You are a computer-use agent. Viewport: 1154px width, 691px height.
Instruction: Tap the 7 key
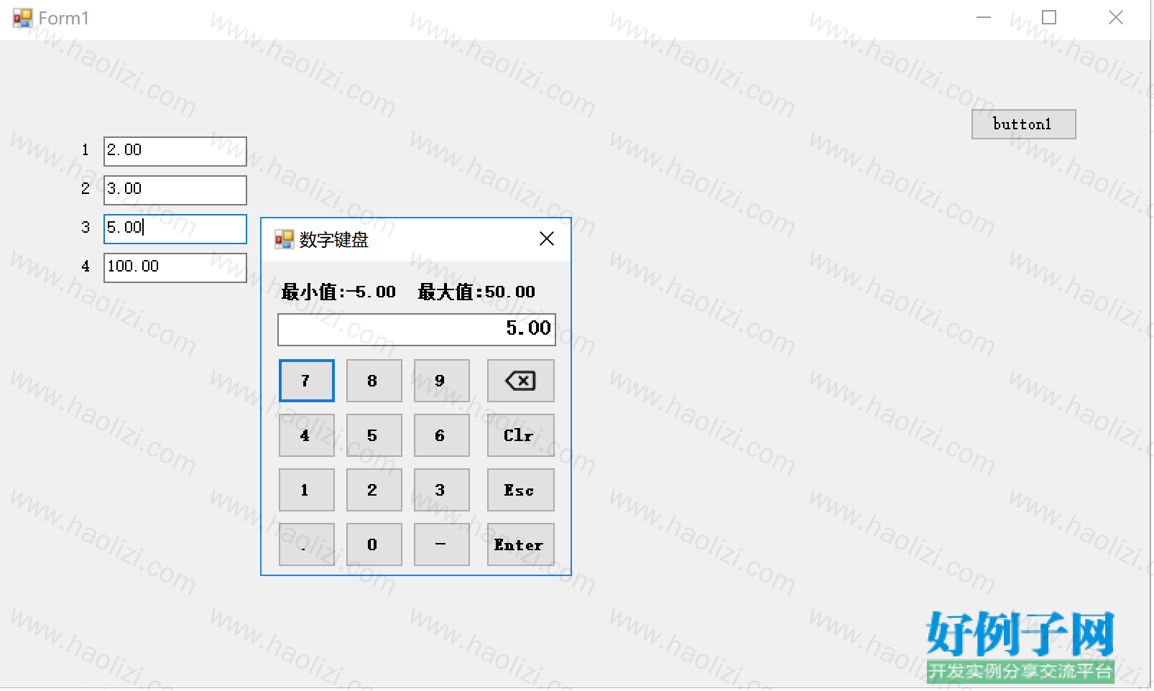coord(307,381)
